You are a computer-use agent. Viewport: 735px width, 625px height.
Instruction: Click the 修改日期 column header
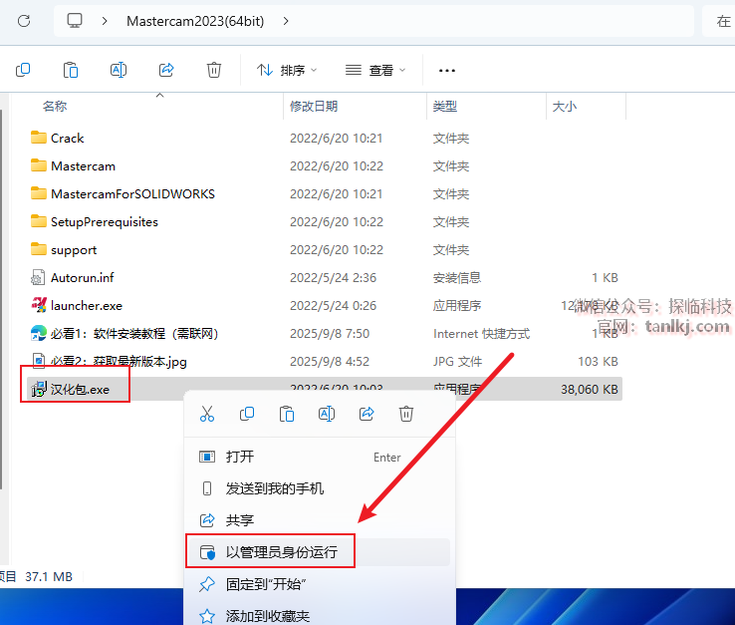point(314,106)
